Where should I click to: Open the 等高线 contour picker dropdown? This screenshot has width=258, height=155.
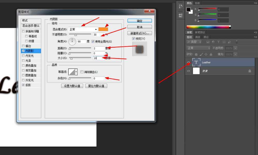point(77,71)
